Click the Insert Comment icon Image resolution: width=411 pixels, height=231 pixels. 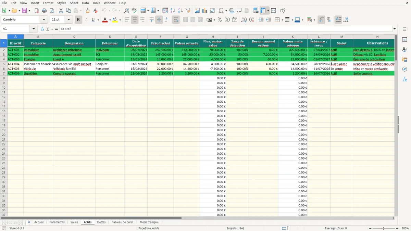pyautogui.click(x=239, y=11)
